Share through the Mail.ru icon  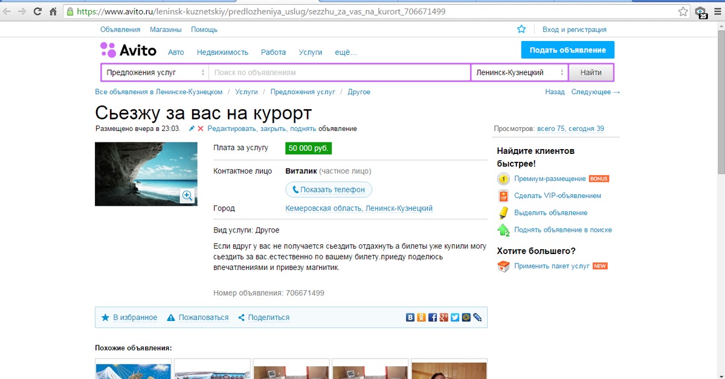466,317
